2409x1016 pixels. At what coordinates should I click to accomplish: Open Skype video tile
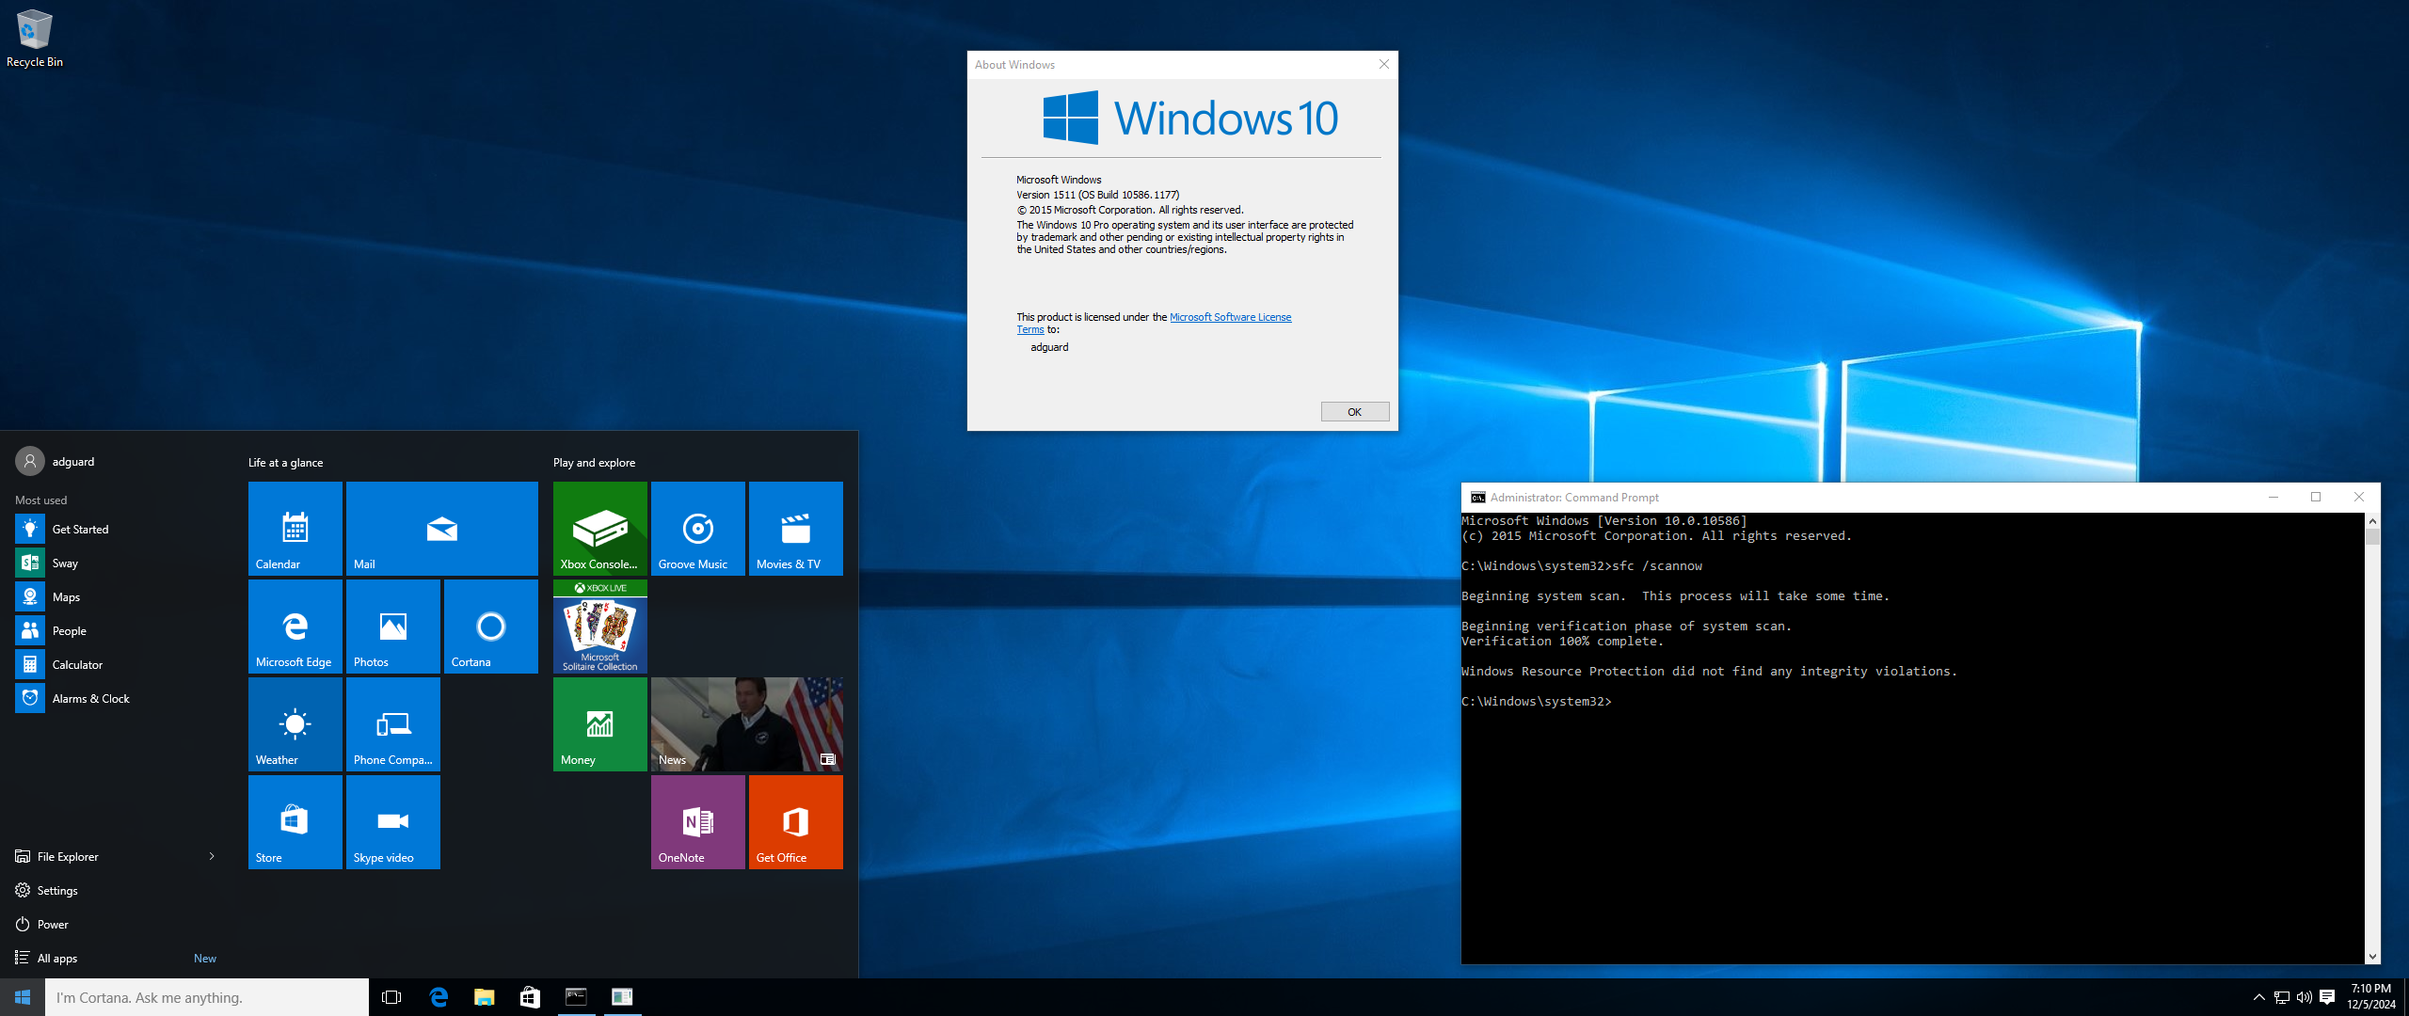392,822
